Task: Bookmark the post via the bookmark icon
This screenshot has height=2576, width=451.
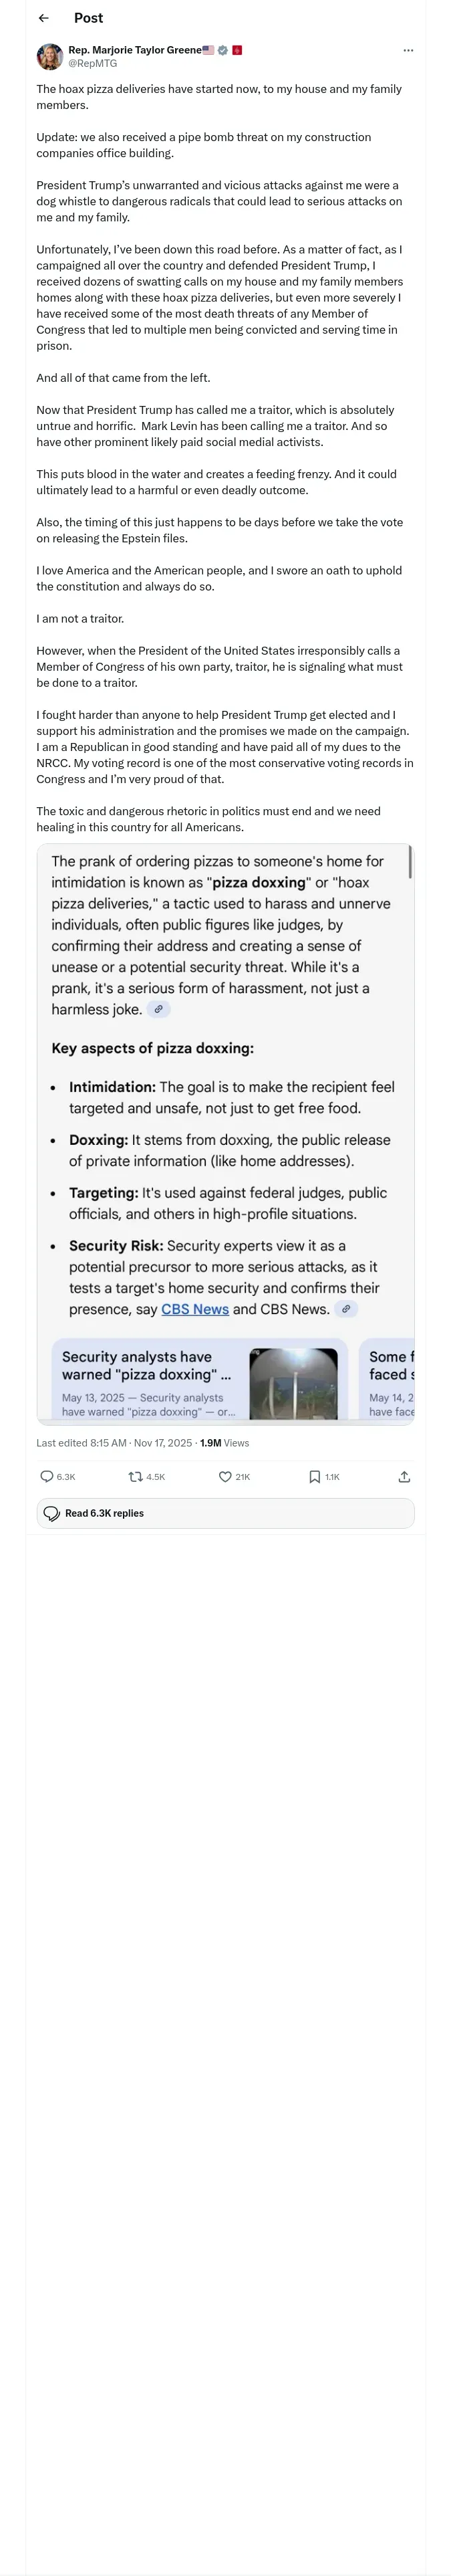Action: coord(314,1476)
